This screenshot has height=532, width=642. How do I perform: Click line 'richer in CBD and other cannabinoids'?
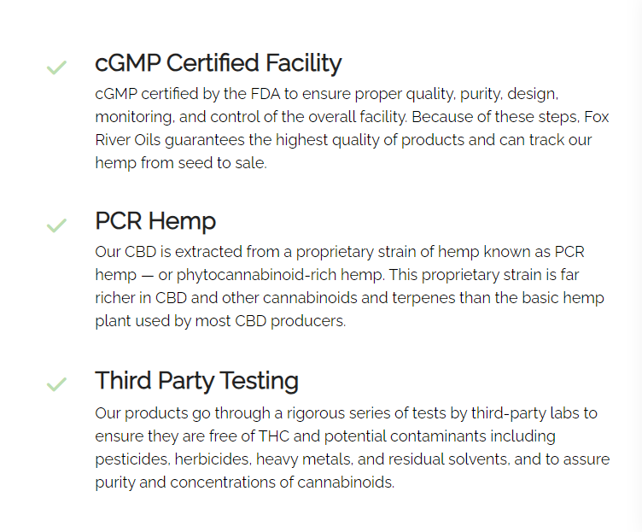pyautogui.click(x=350, y=298)
